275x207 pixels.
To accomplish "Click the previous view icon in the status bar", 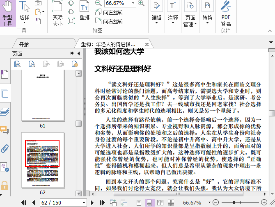I will (113, 202).
